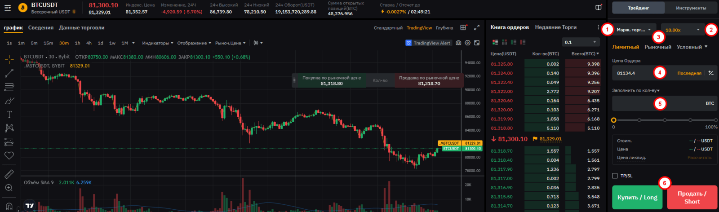Viewport: 719px width, 212px height.
Task: Activate the ruler measure tool
Action: pyautogui.click(x=9, y=174)
